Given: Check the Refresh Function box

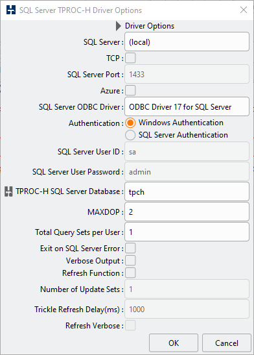Looking at the screenshot, I should click(x=130, y=273).
